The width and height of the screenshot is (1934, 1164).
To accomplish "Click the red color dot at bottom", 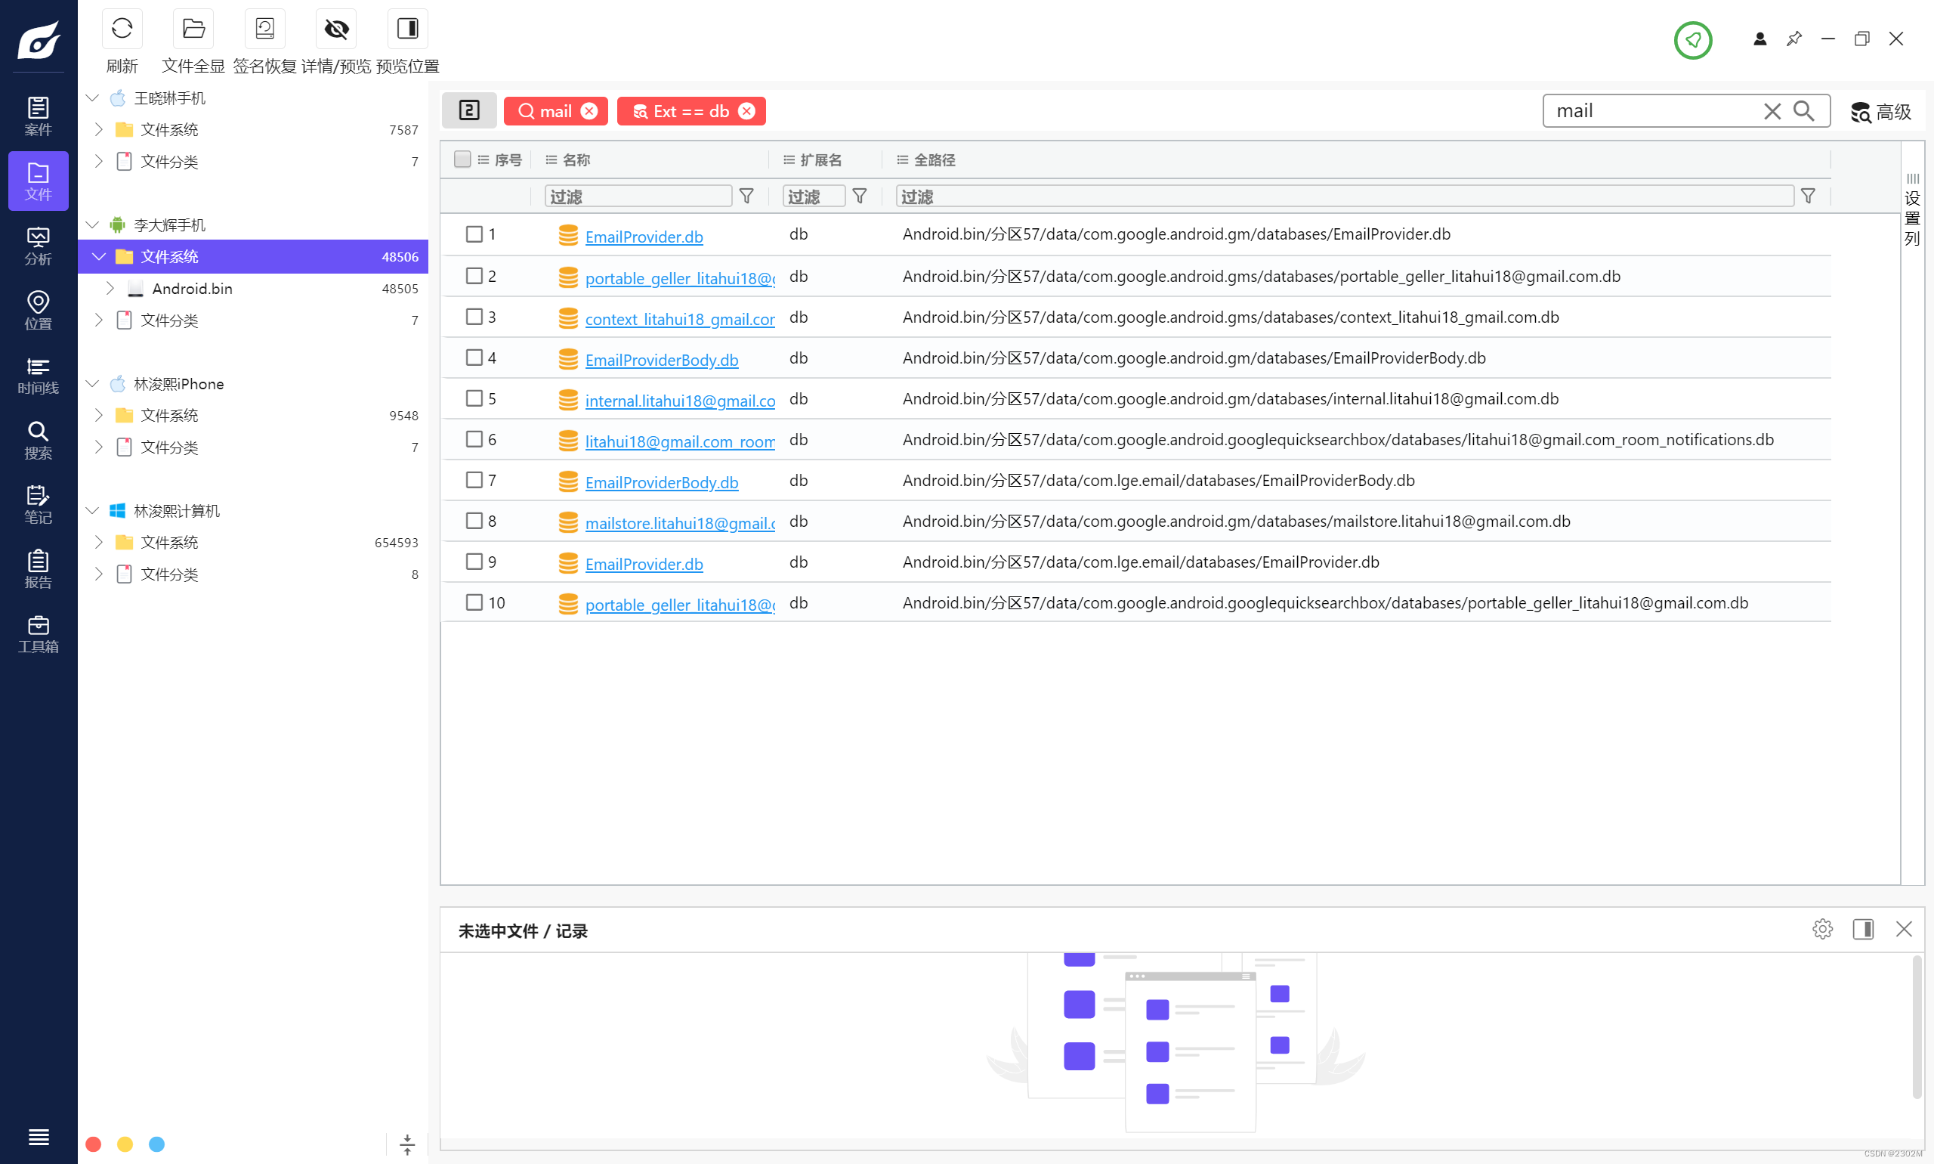I will 93,1144.
